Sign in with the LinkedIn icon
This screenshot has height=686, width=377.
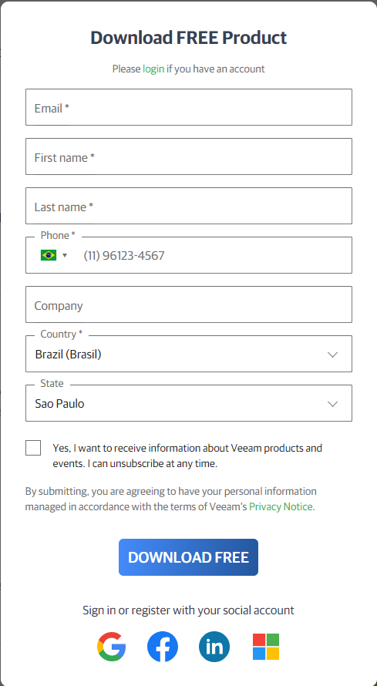coord(214,646)
